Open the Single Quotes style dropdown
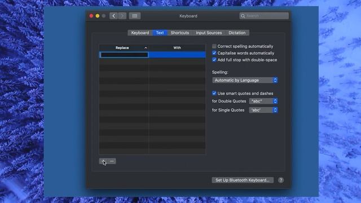The height and width of the screenshot is (203, 361). point(263,110)
